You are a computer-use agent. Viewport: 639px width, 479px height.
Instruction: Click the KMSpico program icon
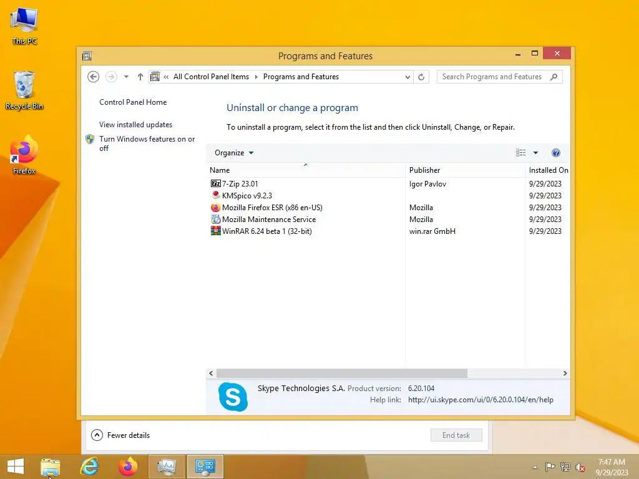(x=215, y=195)
